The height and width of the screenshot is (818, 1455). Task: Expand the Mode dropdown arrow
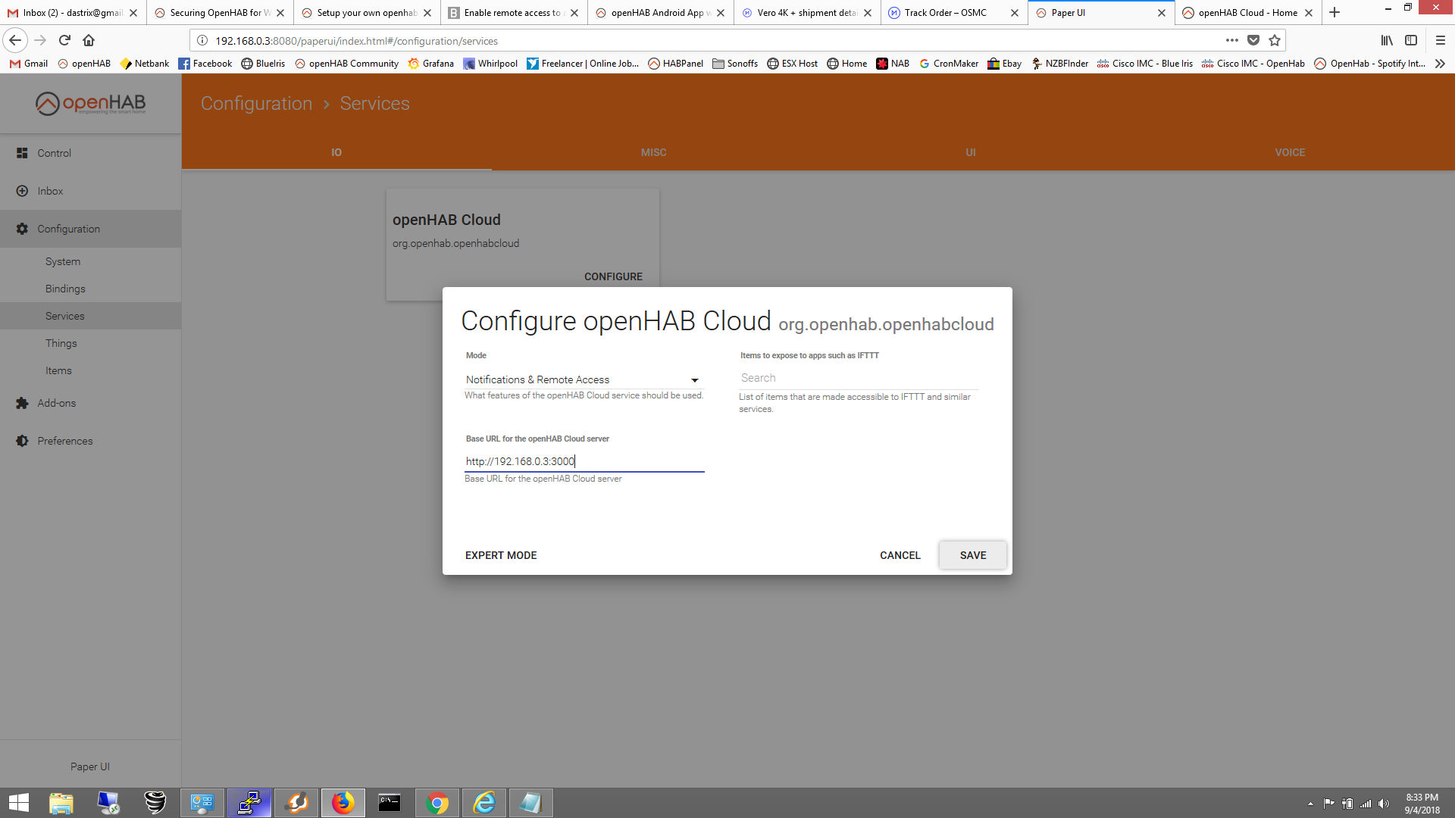(694, 380)
